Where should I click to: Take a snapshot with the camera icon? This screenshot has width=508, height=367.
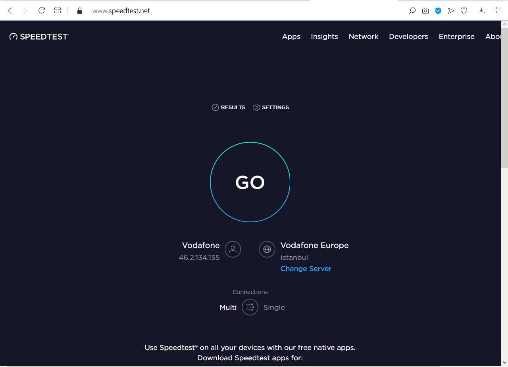(425, 11)
